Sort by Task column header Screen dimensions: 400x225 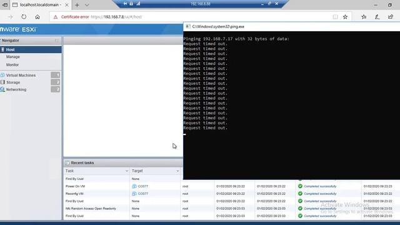pyautogui.click(x=69, y=171)
